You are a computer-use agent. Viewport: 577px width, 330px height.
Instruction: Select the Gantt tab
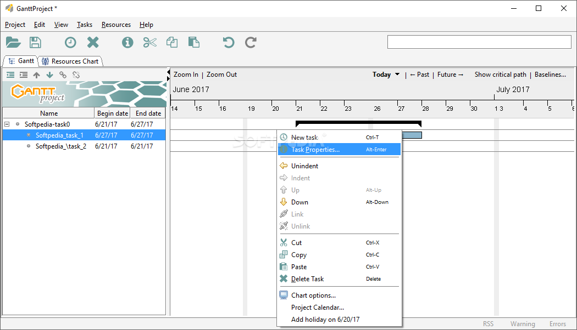pos(21,61)
